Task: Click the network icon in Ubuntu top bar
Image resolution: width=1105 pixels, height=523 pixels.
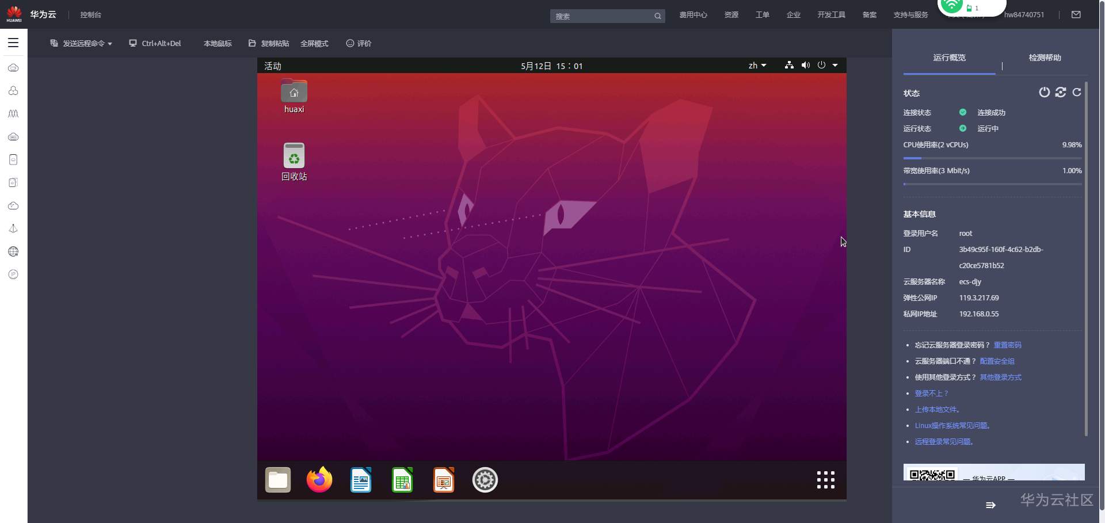Action: tap(789, 66)
